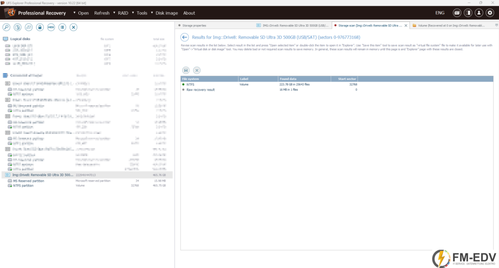Screen dimensions: 499x268
Task: Click the 15.98 MB size value
Action: (160, 181)
